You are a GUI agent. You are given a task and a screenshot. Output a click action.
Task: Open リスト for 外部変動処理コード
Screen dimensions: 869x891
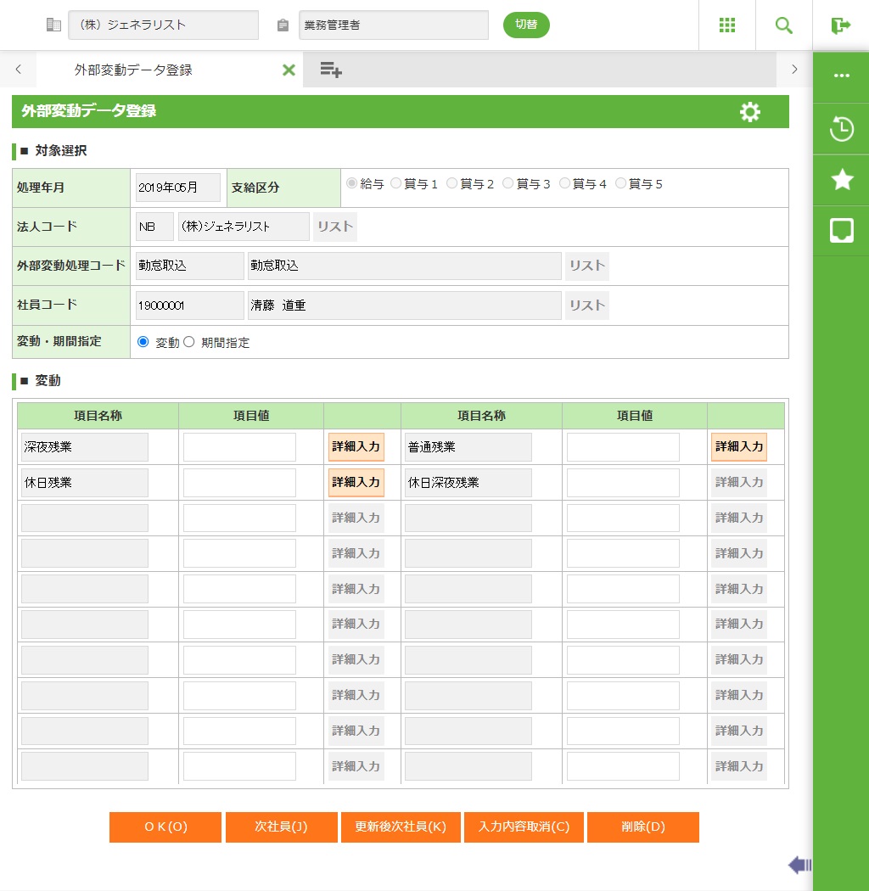[x=587, y=266]
